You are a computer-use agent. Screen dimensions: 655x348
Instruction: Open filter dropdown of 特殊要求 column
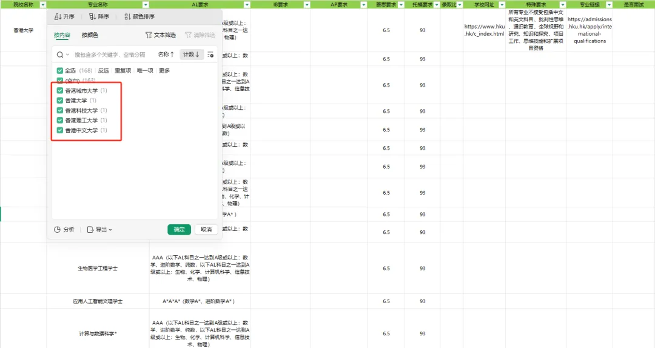(x=563, y=5)
